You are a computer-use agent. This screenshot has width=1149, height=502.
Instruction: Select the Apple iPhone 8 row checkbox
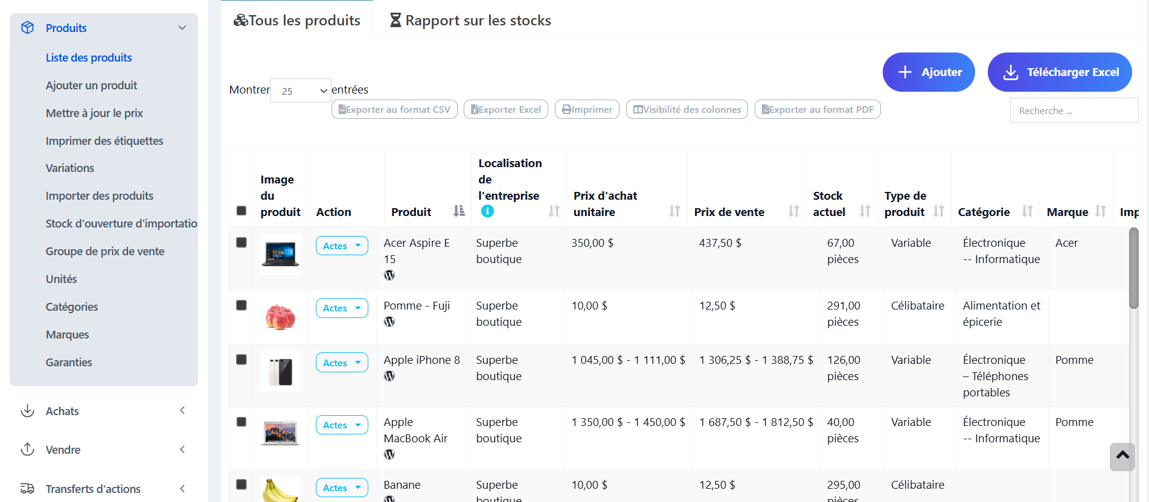[x=242, y=360]
